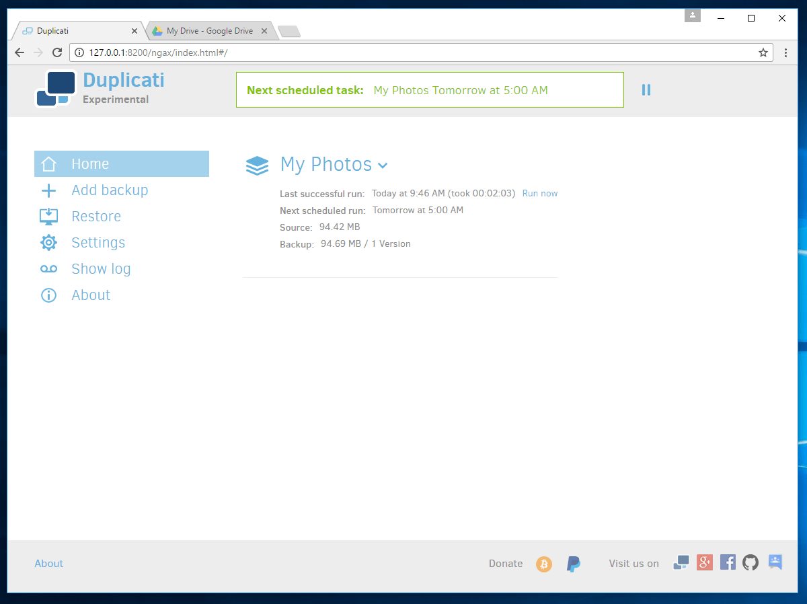Switch to My Drive - Google Drive tab
Viewport: 807px width, 604px height.
209,31
